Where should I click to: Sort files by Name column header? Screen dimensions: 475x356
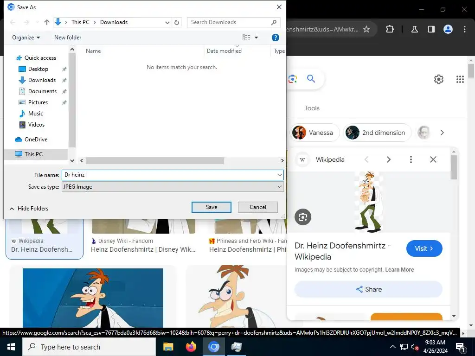click(93, 51)
